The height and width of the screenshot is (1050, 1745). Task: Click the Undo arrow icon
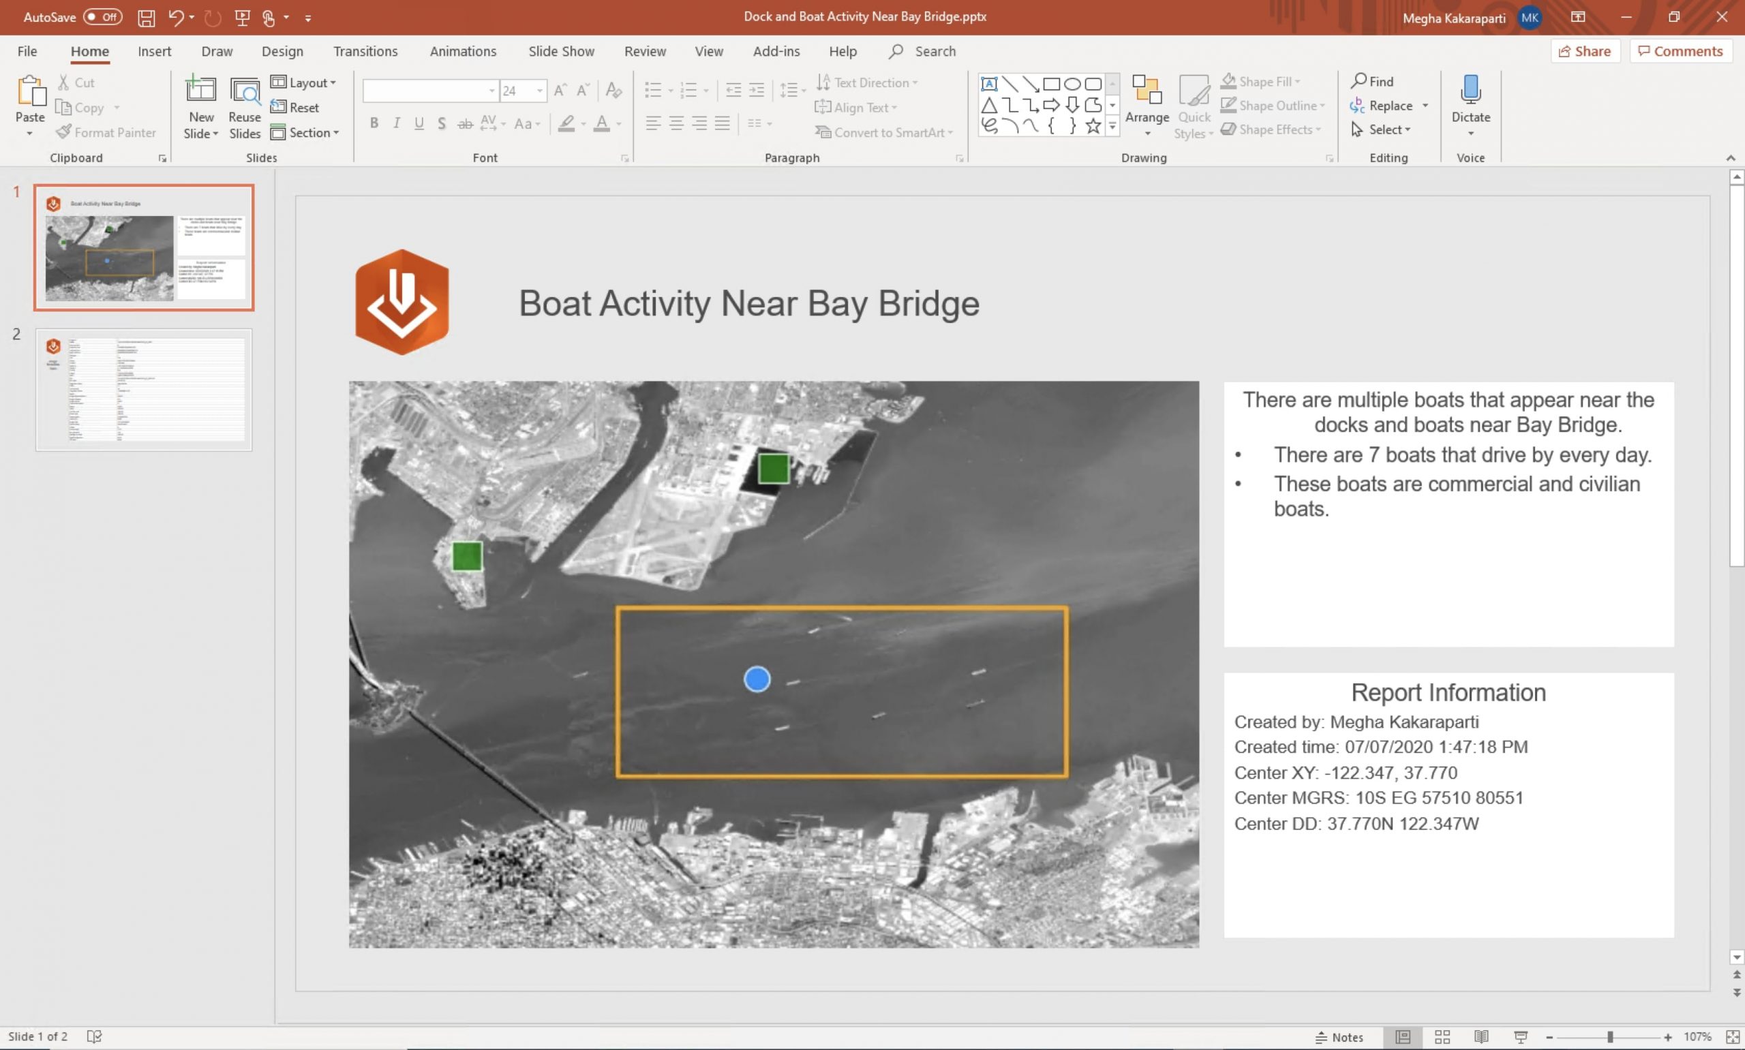tap(175, 18)
